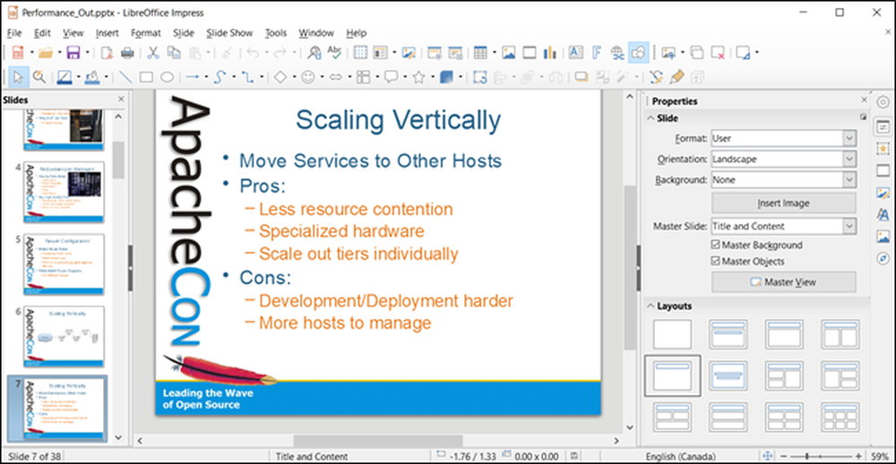This screenshot has width=896, height=464.
Task: Toggle Display Grid icon
Action: (x=360, y=53)
